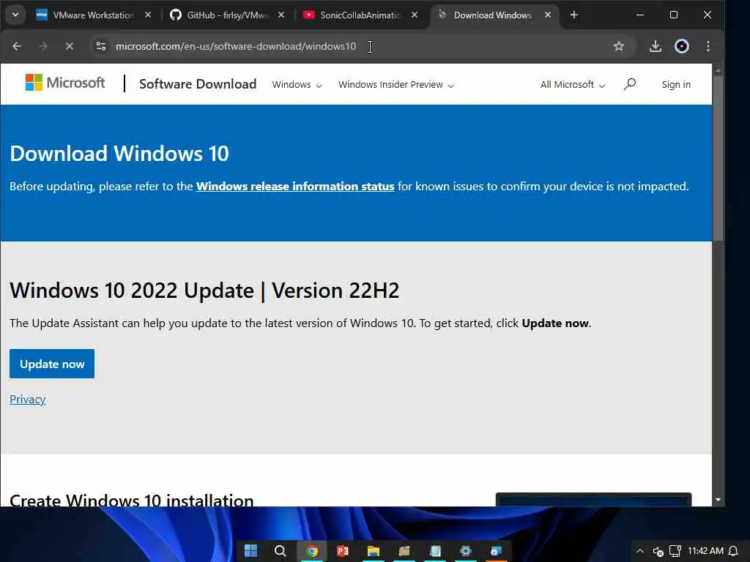
Task: Close the VMware Workstation tab
Action: click(148, 15)
